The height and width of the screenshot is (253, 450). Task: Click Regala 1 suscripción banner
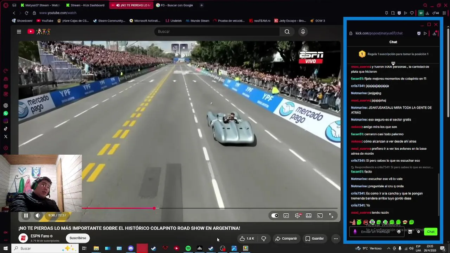point(393,54)
